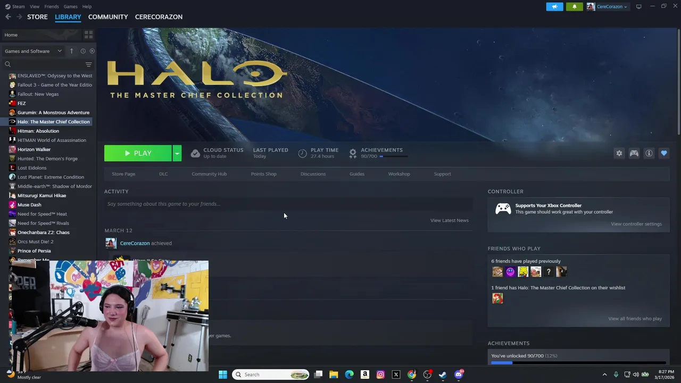
Task: Open Community Hub link
Action: tap(209, 174)
